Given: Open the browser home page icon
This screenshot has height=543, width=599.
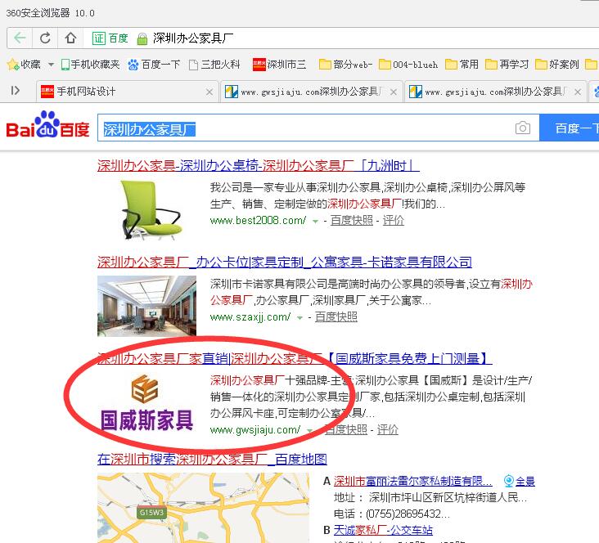Looking at the screenshot, I should [x=70, y=38].
